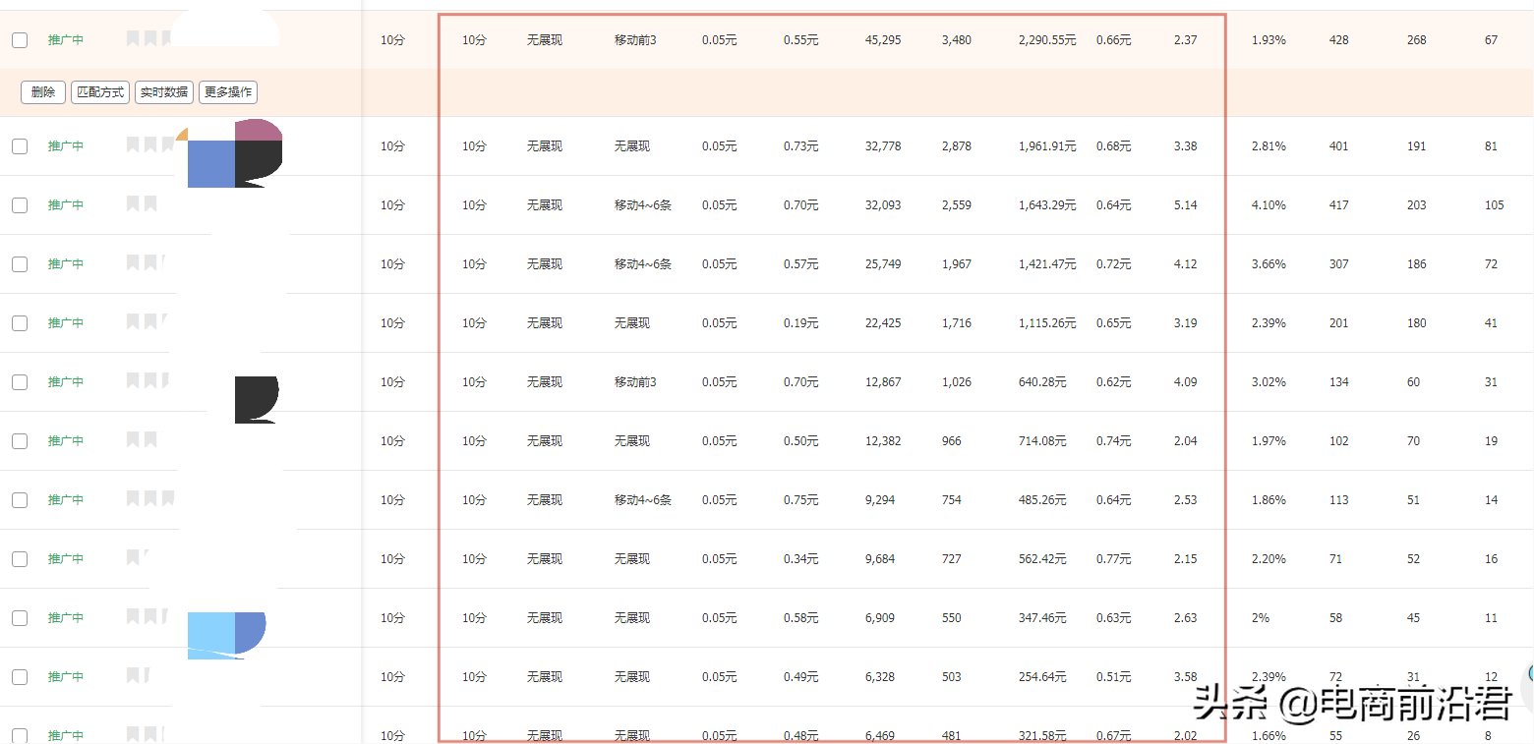Click 移动前3 rank in the 12,867 impressions row
This screenshot has width=1534, height=744.
634,382
